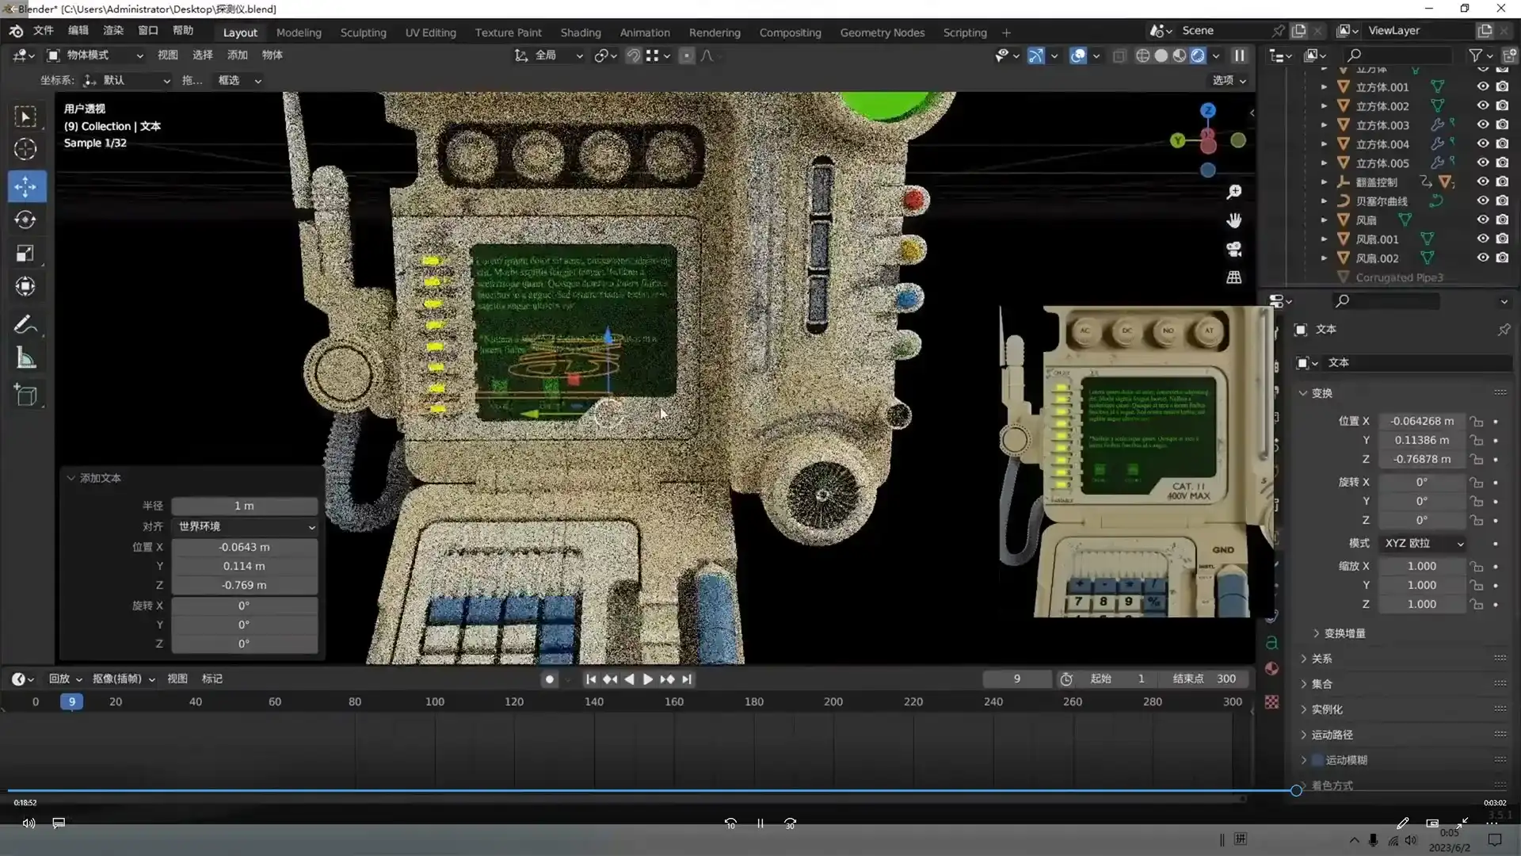Select the Rotate tool

[26, 220]
